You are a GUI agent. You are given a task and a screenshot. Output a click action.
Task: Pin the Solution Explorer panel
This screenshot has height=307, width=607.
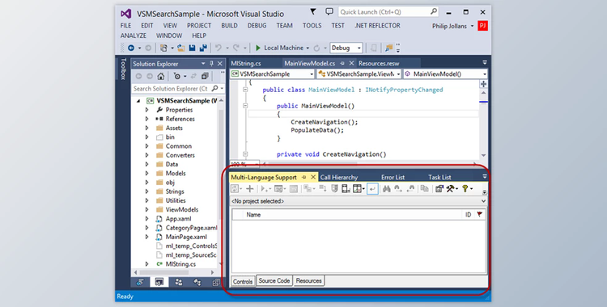click(x=212, y=64)
